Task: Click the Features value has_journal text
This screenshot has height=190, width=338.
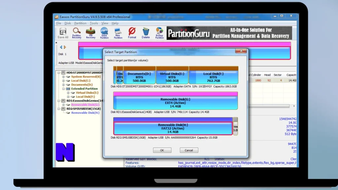Action: [x=237, y=163]
